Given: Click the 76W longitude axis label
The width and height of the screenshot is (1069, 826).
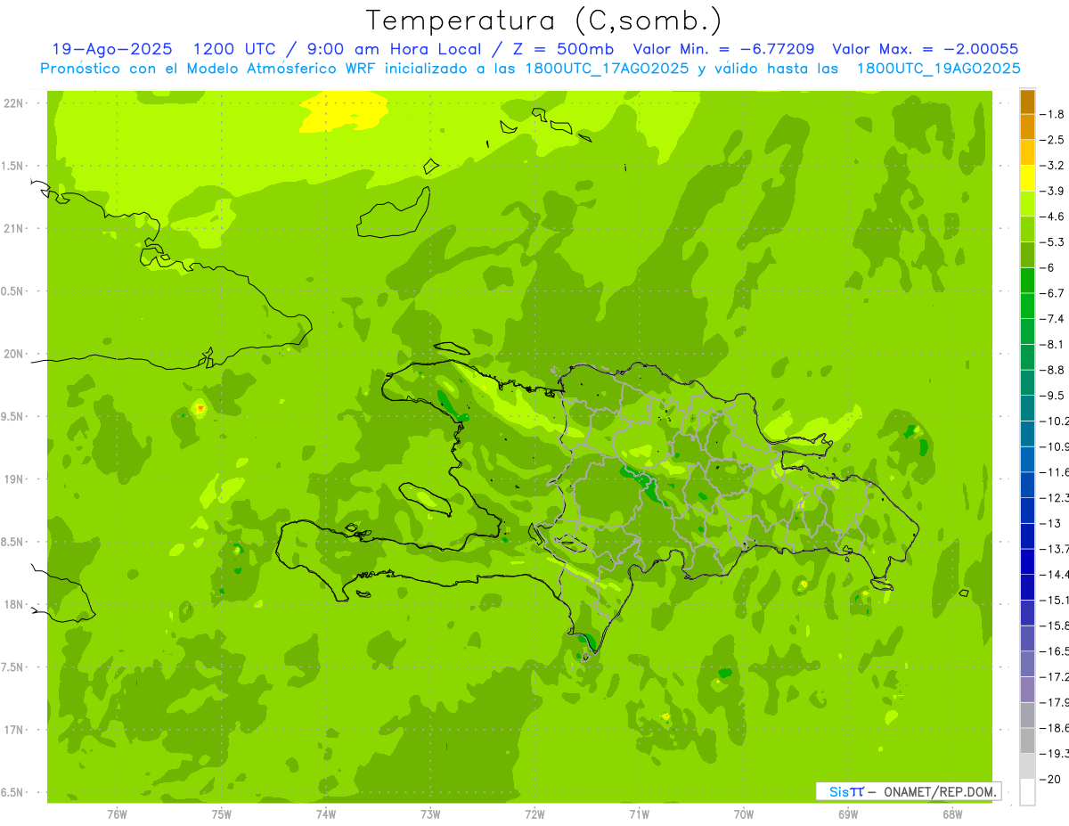Looking at the screenshot, I should (x=117, y=814).
